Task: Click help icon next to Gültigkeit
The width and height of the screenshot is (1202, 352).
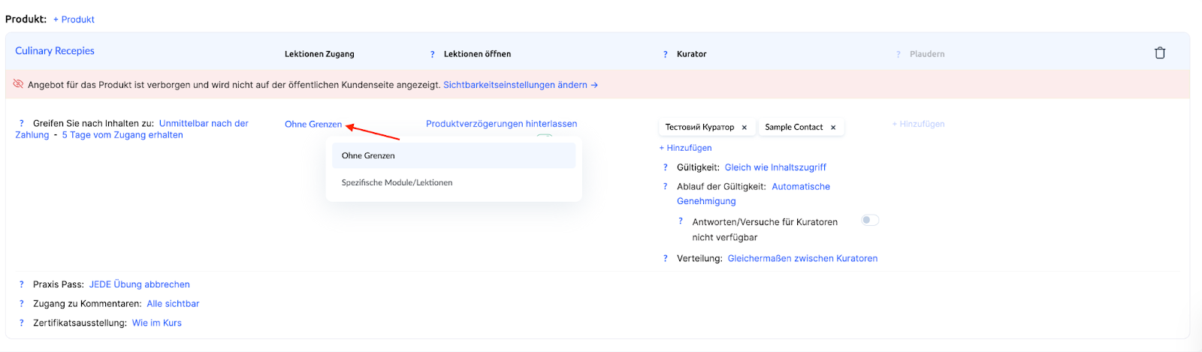Action: 665,167
